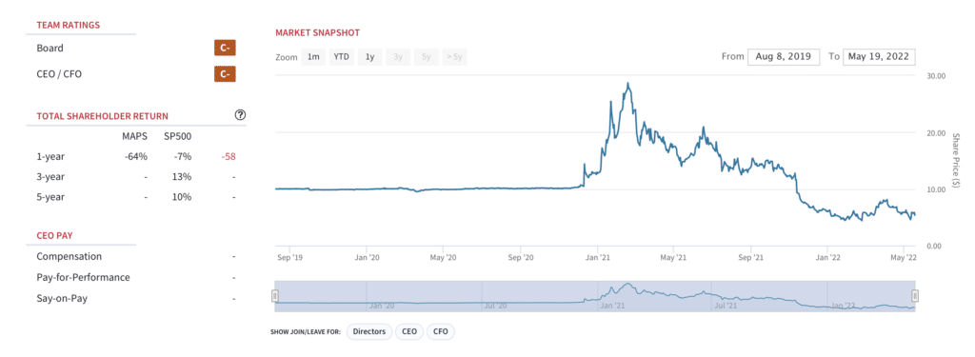Select the > 5y zoom option
The width and height of the screenshot is (975, 357).
454,56
